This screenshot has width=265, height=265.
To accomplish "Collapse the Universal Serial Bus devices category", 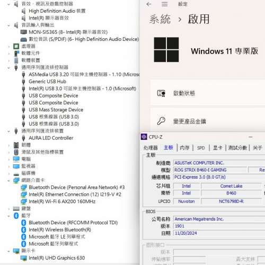I will 8,131.
